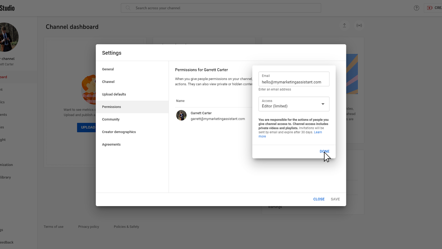This screenshot has height=249, width=442.
Task: Click the Privacy policy footer link
Action: coord(88,226)
